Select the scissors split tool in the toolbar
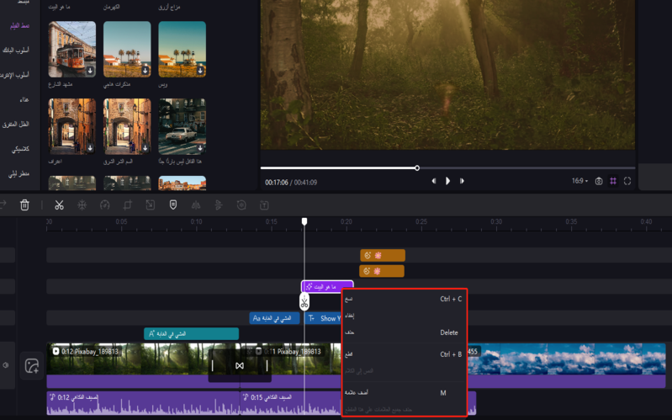 59,205
